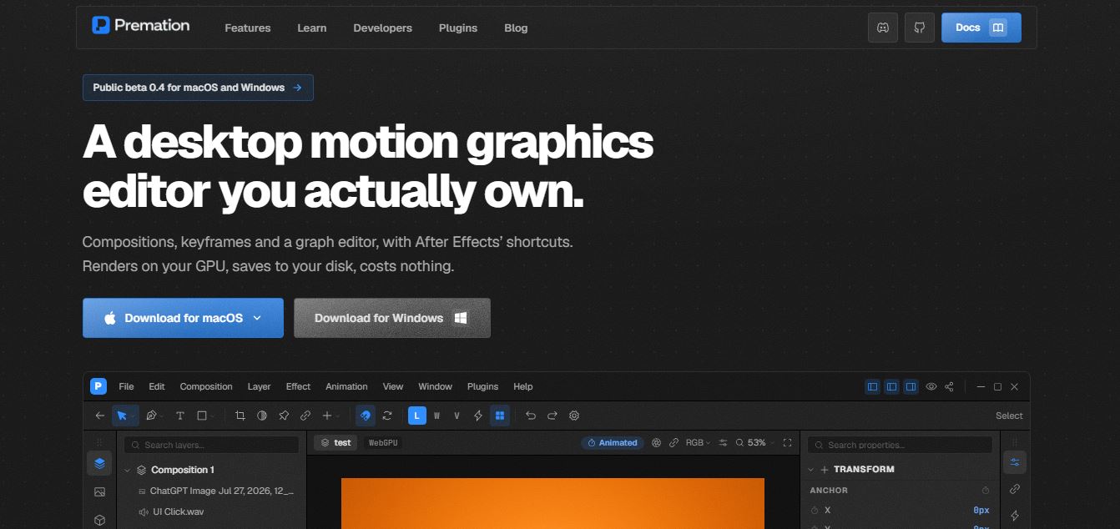
Task: Collapse the Composition 1 tree chevron
Action: [128, 471]
